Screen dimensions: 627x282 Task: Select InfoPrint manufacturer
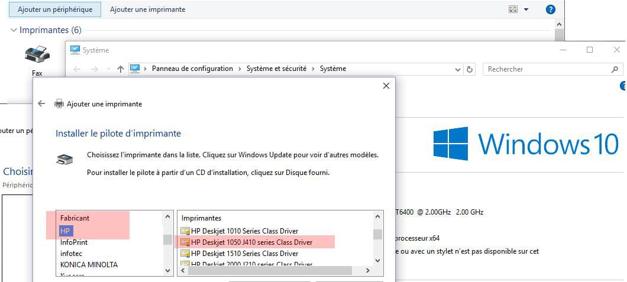[x=74, y=242]
